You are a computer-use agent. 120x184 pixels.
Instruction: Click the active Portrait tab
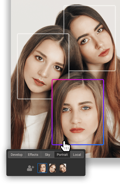62,155
